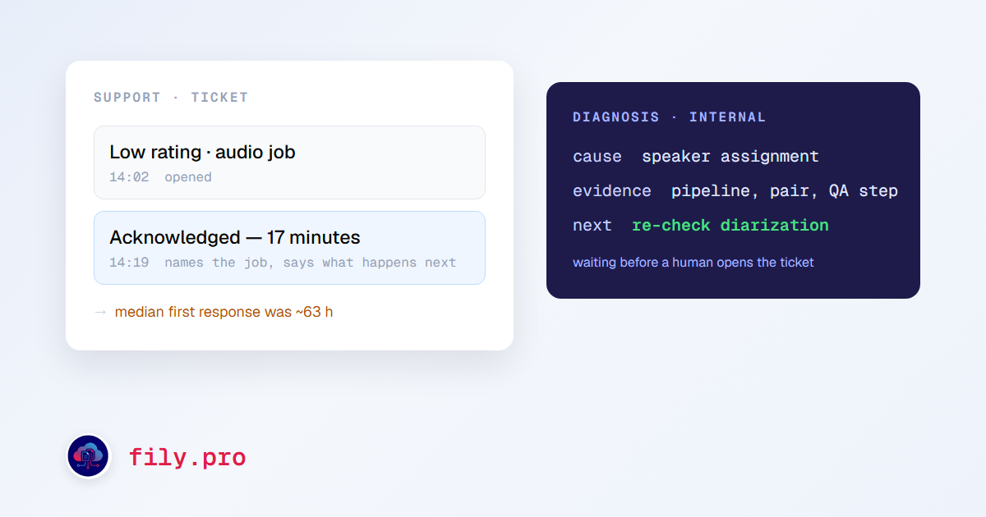The height and width of the screenshot is (517, 986).
Task: Select the 'Acknowledged — 17 minutes' card
Action: pyautogui.click(x=289, y=248)
